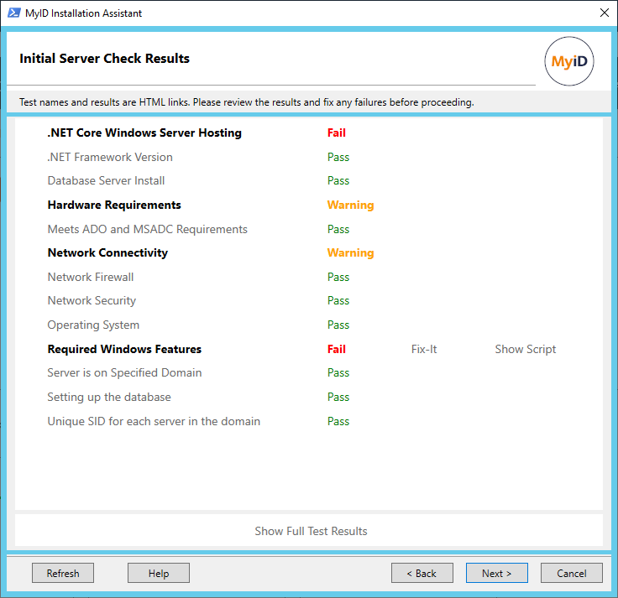Viewport: 618px width, 598px height.
Task: Click the Fail result for .NET Core Hosting
Action: click(x=336, y=133)
